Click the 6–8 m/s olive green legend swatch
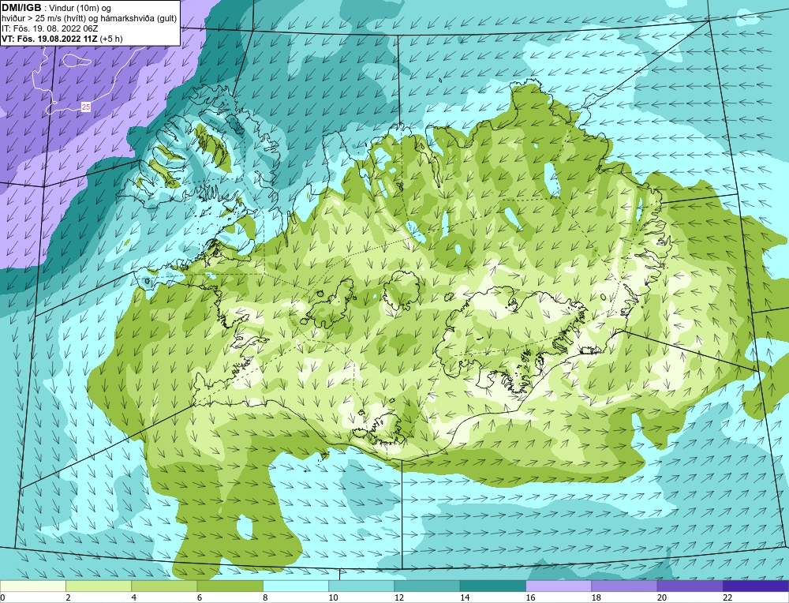Viewport: 789px width, 603px height. pyautogui.click(x=230, y=586)
